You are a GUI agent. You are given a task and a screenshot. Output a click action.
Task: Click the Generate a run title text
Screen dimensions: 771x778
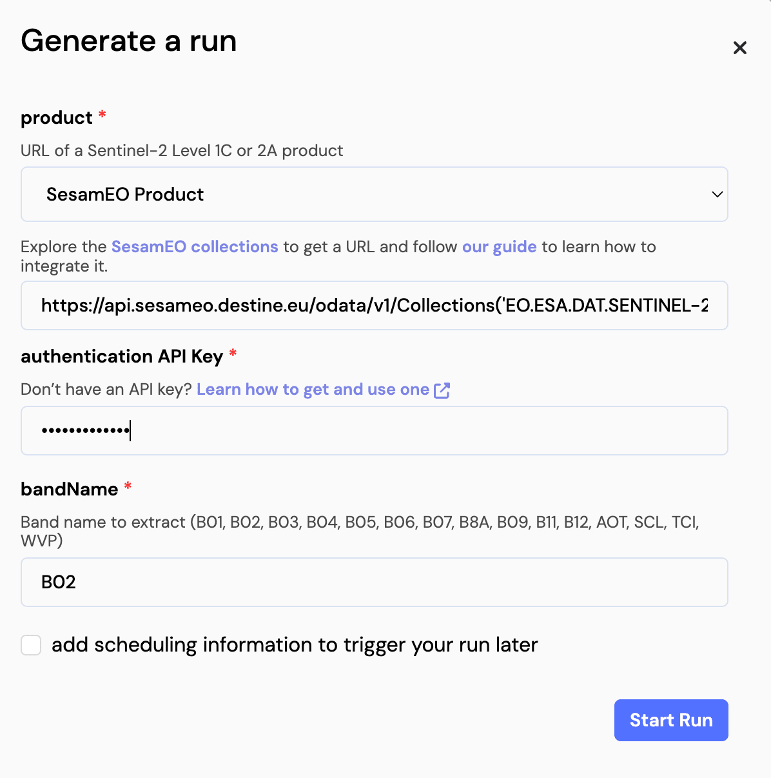(x=128, y=41)
